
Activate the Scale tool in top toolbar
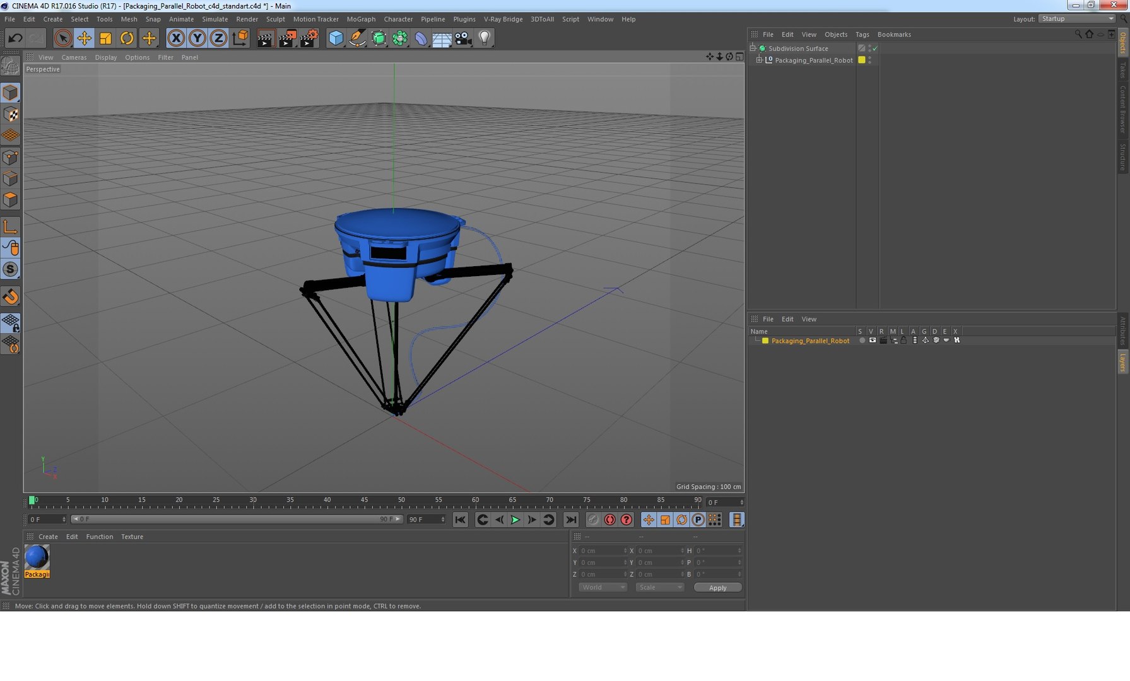[105, 38]
